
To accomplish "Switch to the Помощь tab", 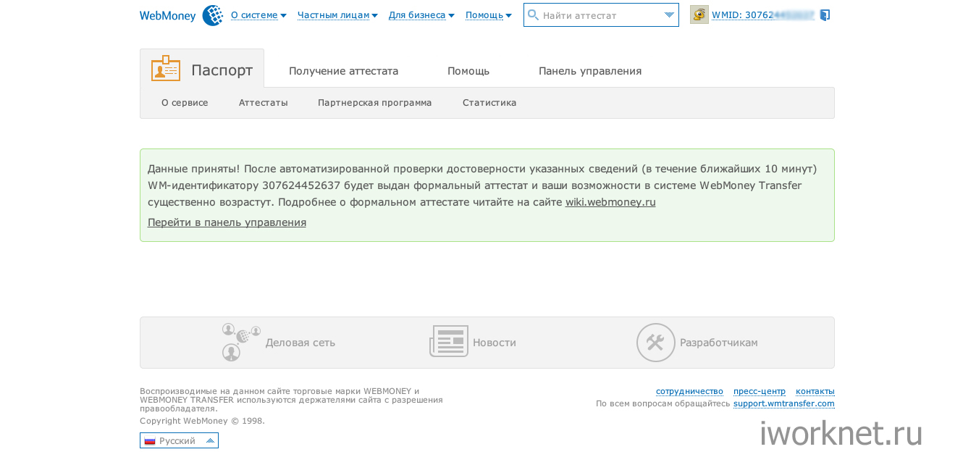I will tap(468, 71).
